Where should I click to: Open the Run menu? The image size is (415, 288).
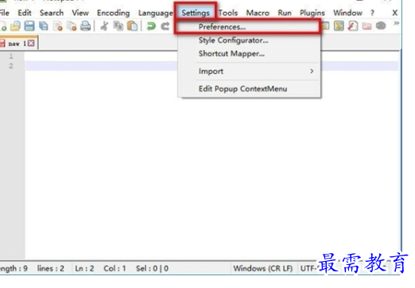(285, 13)
